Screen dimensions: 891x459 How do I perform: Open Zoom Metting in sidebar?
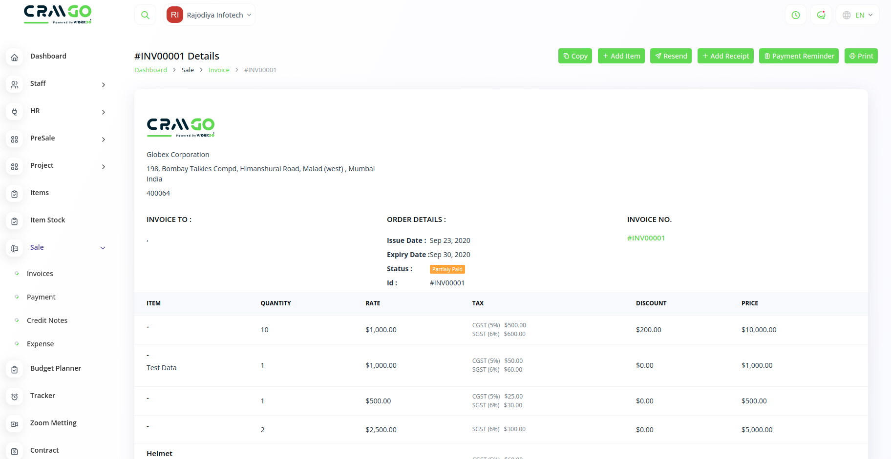point(53,423)
